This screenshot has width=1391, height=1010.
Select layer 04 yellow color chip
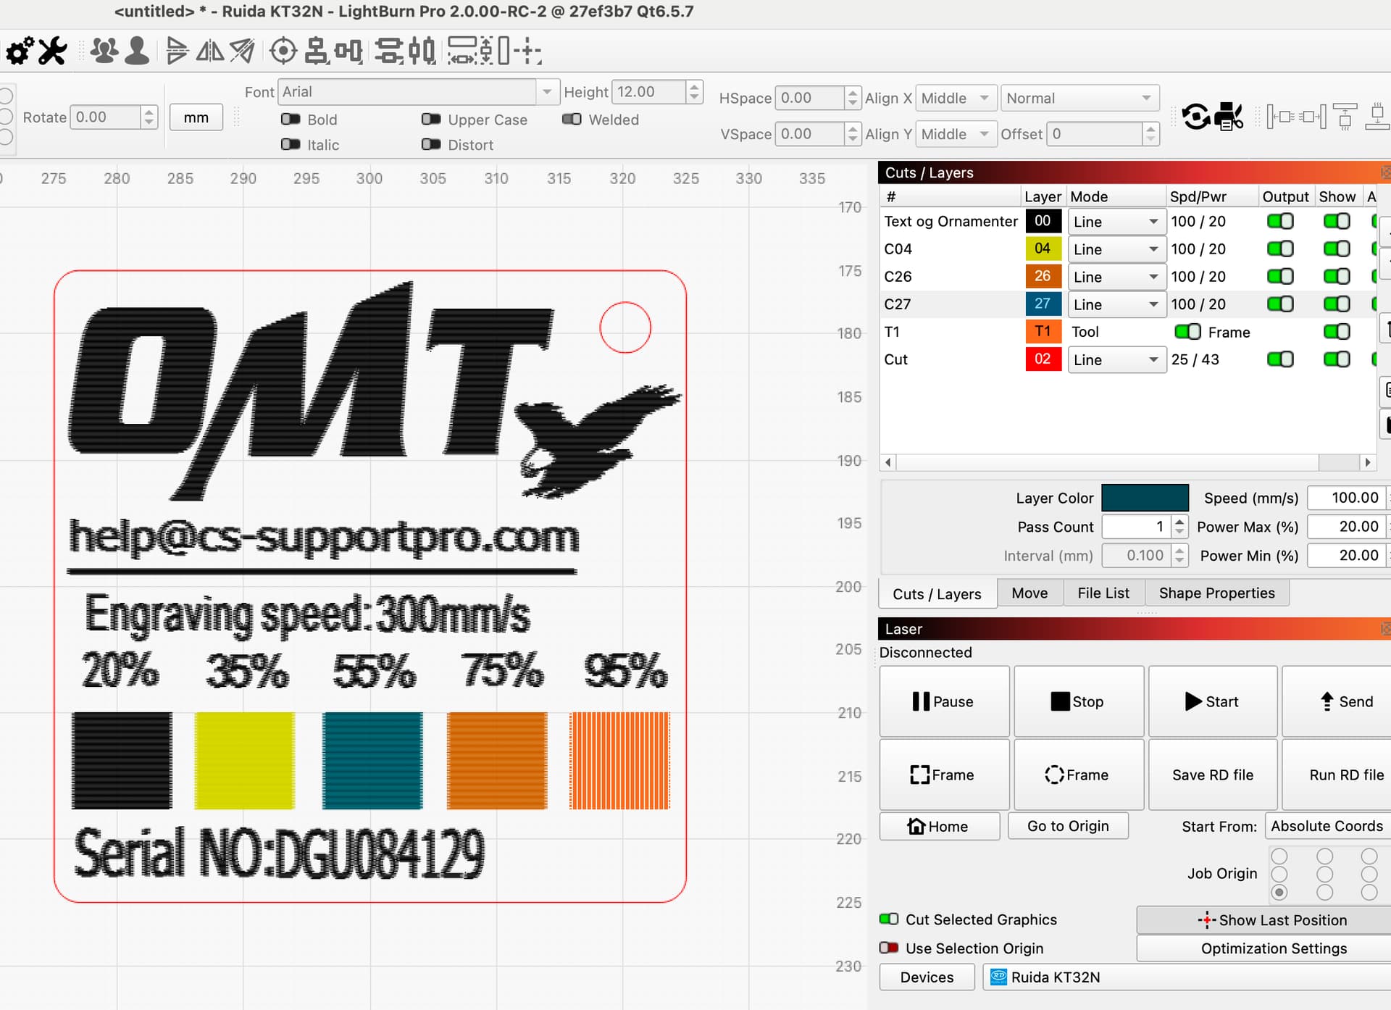(1043, 249)
